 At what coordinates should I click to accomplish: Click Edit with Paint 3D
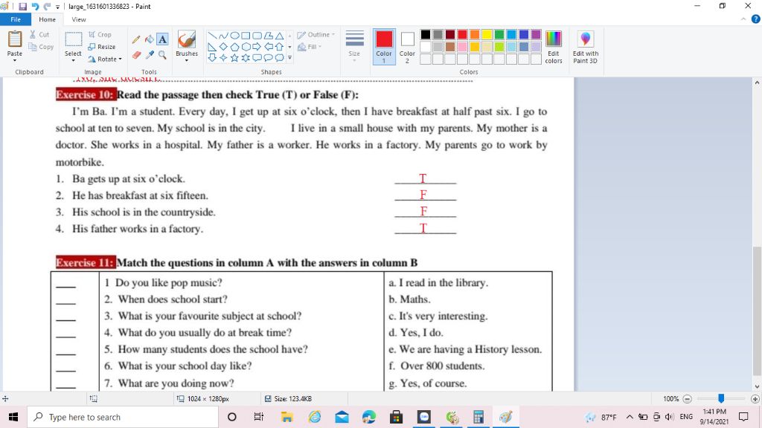coord(585,47)
